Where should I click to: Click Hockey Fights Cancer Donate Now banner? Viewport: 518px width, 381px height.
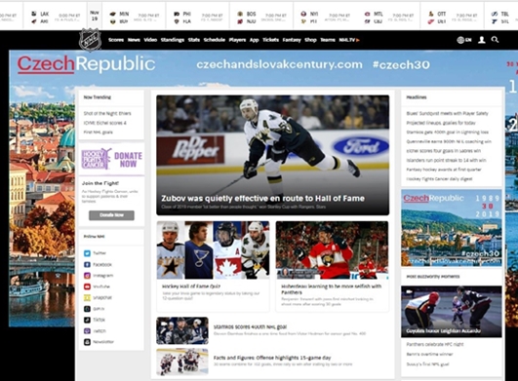pos(111,159)
